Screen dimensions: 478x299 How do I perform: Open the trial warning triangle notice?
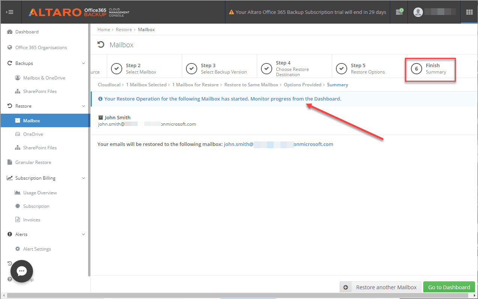click(232, 12)
